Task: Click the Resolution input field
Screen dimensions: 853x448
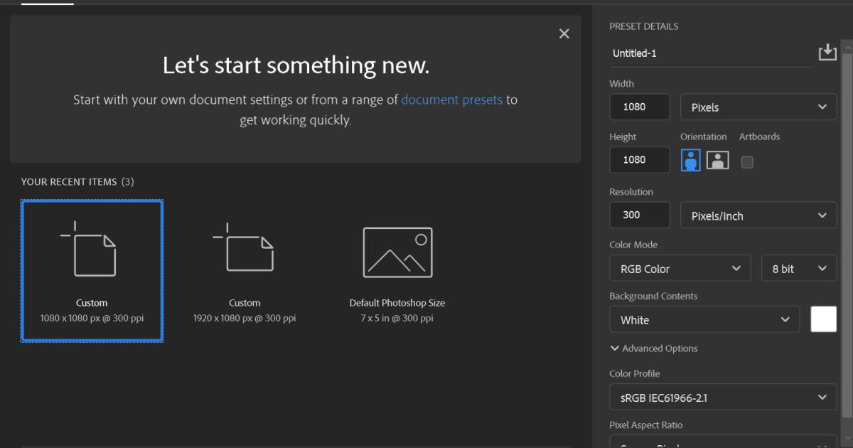Action: point(640,215)
